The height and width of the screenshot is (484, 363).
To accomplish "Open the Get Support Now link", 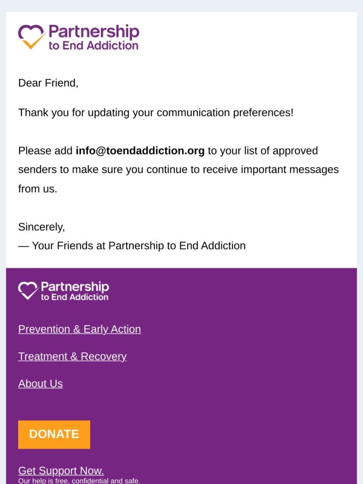I will [61, 470].
